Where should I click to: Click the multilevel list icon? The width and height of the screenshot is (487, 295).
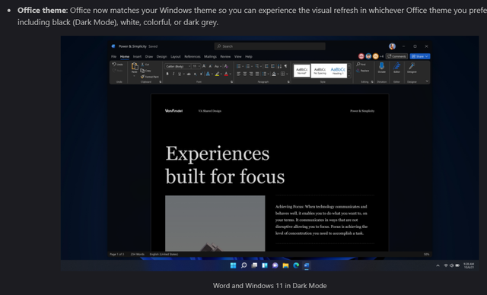point(256,66)
